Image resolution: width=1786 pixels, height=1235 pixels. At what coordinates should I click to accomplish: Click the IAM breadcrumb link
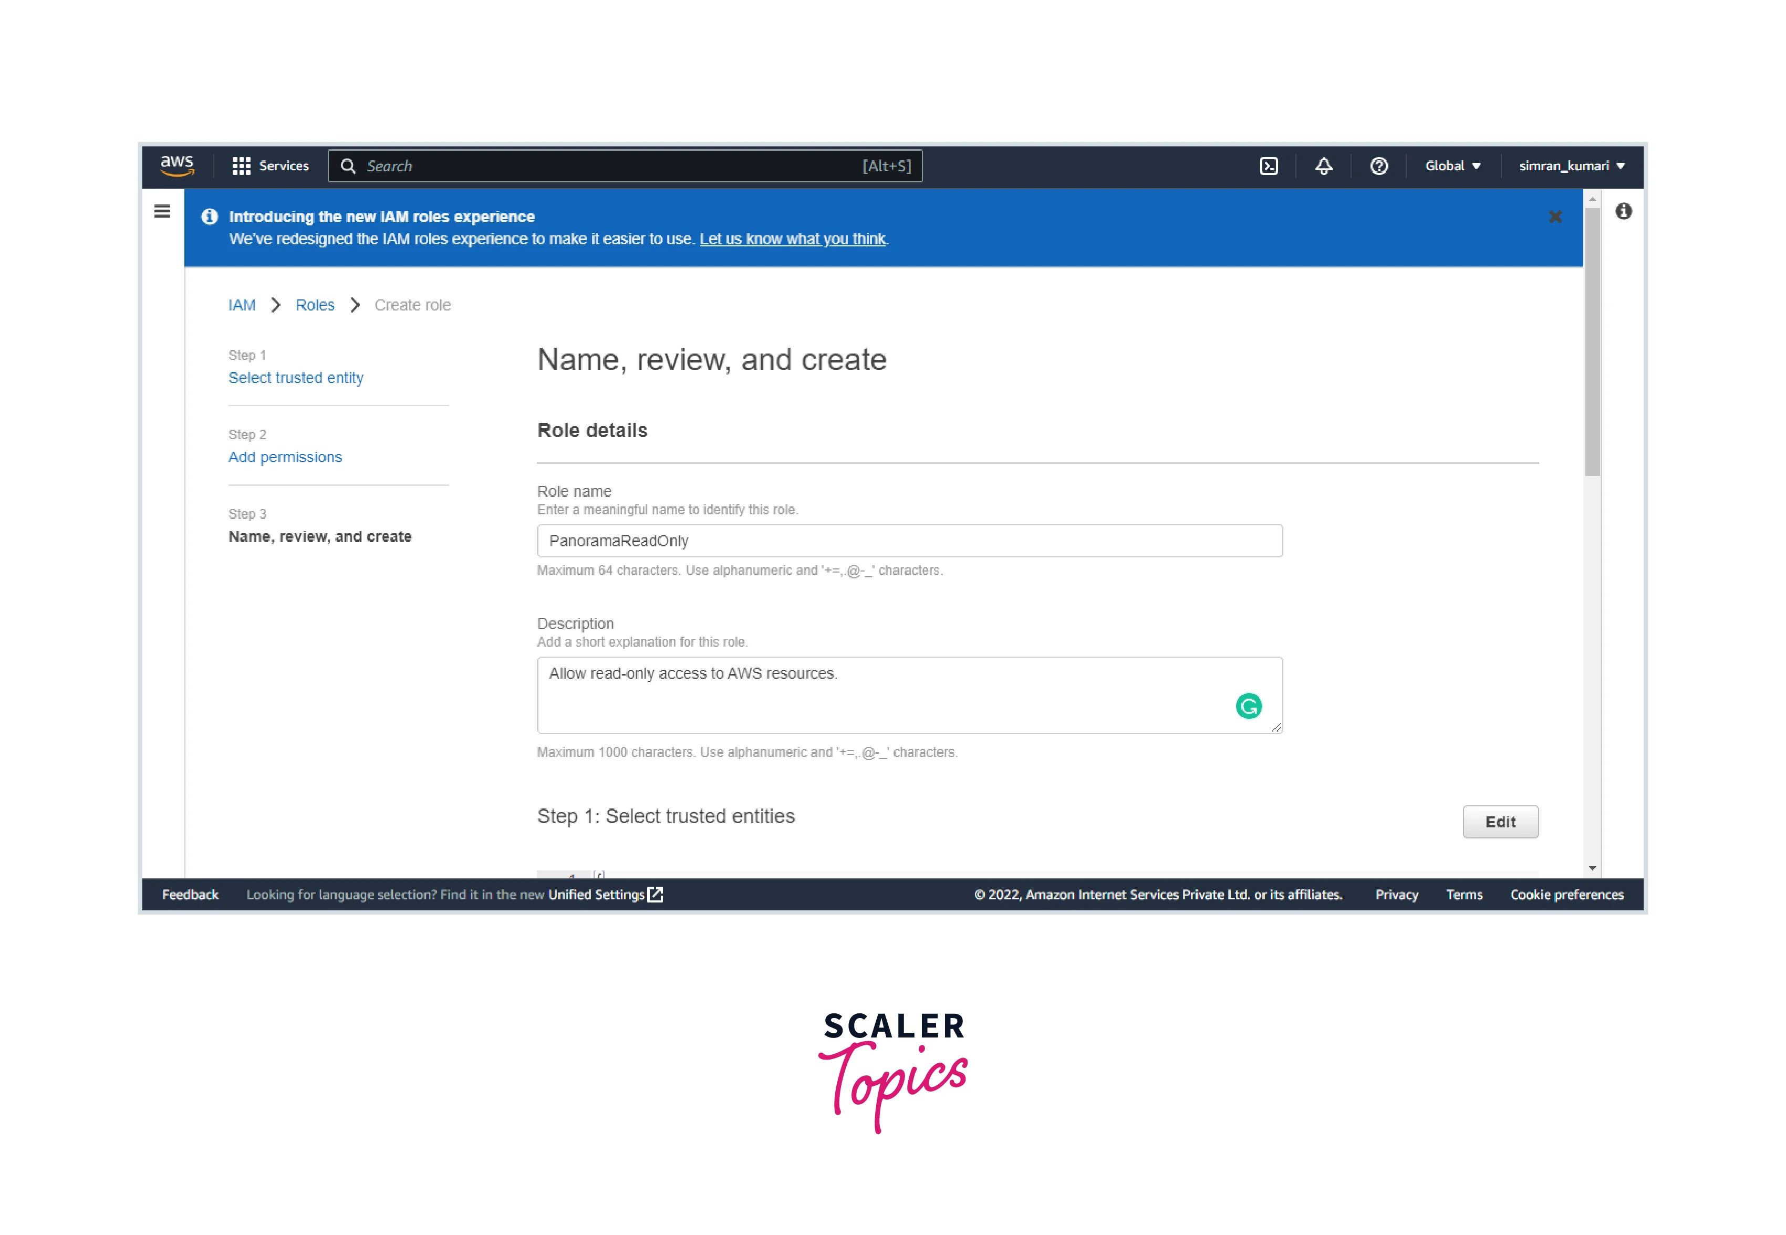242,305
